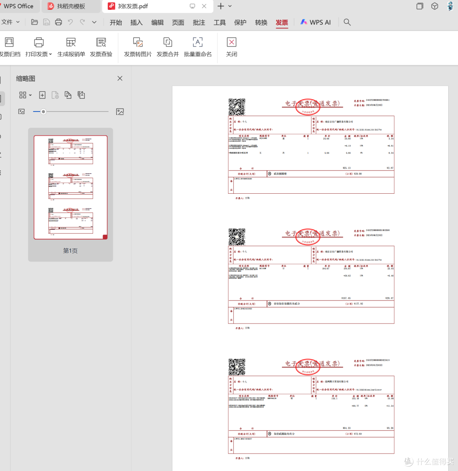Click the first invoice QR code
Image resolution: width=458 pixels, height=471 pixels.
(237, 107)
